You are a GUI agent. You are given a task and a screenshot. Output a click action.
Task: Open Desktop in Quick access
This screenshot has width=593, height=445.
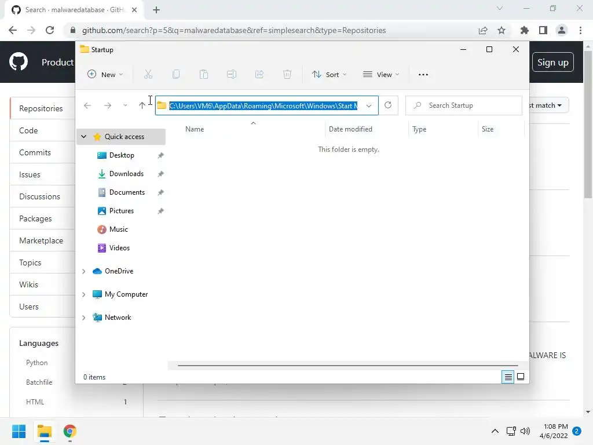point(122,155)
